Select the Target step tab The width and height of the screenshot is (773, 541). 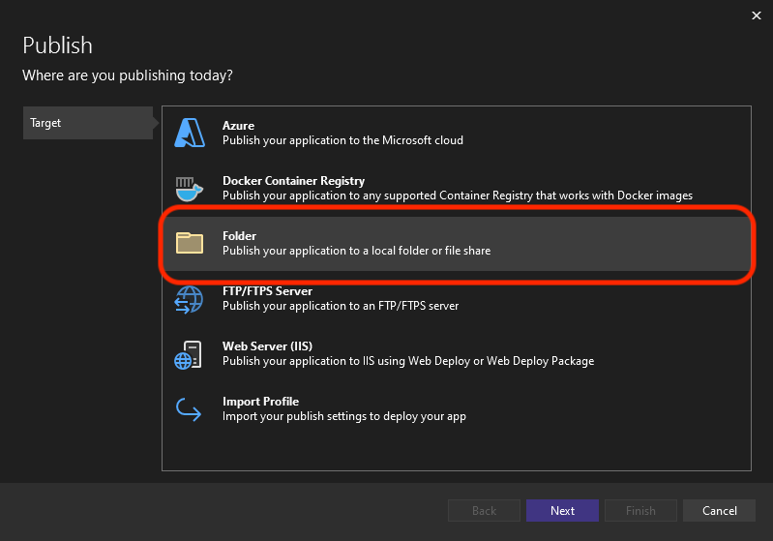(87, 123)
